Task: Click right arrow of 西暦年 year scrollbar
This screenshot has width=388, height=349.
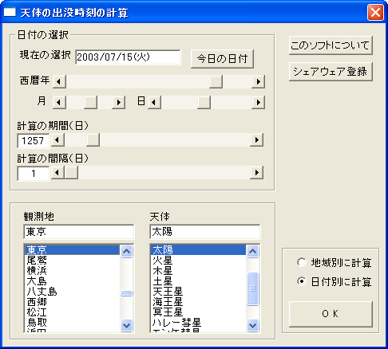Action: coord(258,81)
